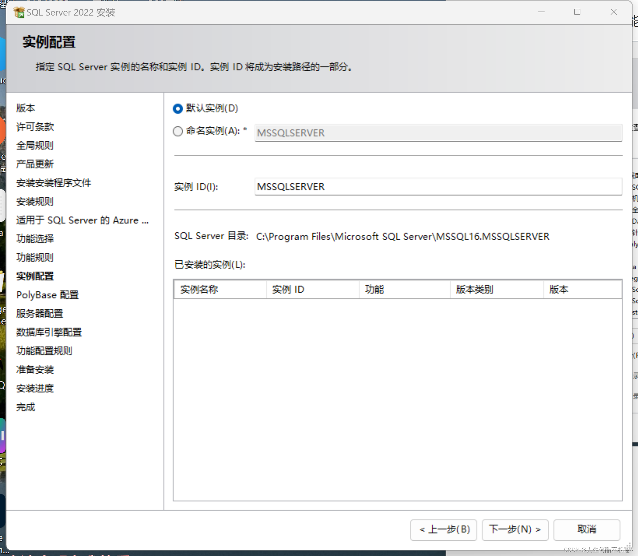638x556 pixels.
Task: Click the 已安装的实例(L) label
Action: coord(210,265)
